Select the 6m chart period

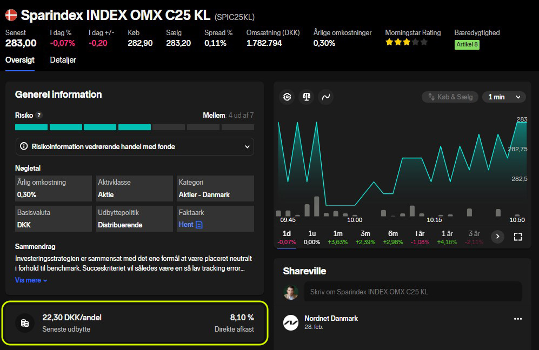(x=393, y=237)
